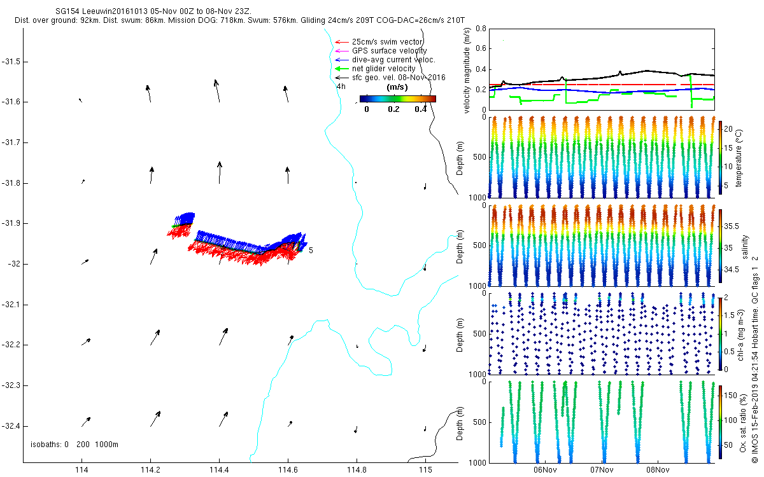Click the magenta GPS surface velocity legend arrow
764x477 pixels.
pyautogui.click(x=342, y=51)
